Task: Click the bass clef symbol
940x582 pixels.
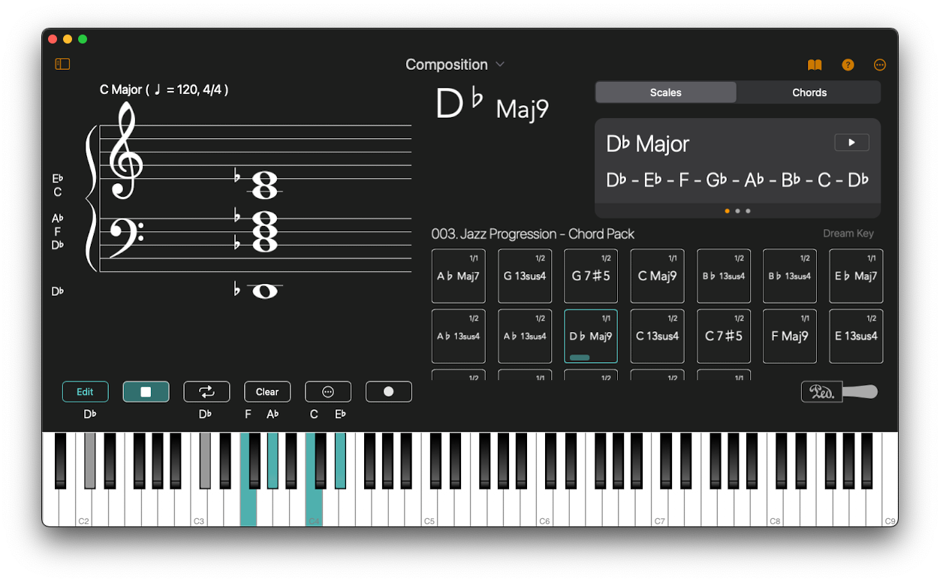Action: (125, 237)
